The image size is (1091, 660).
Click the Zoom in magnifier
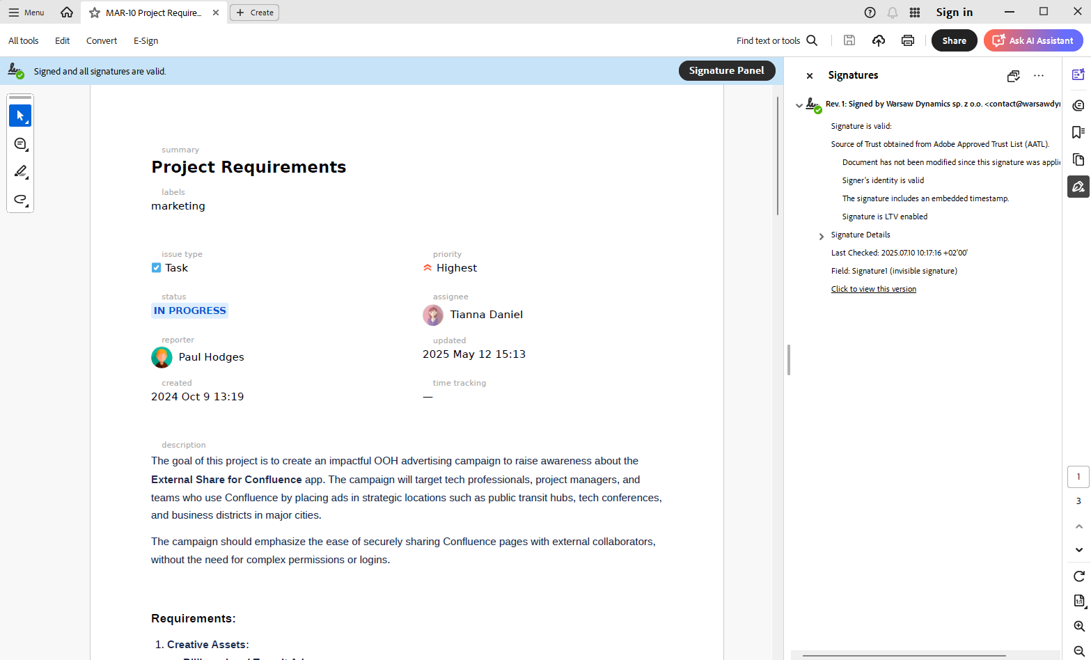(x=1079, y=627)
